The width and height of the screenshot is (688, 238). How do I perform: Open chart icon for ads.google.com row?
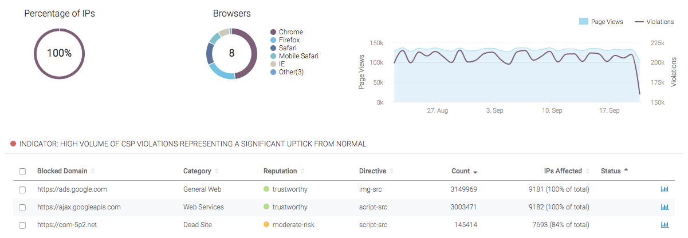[x=665, y=189]
